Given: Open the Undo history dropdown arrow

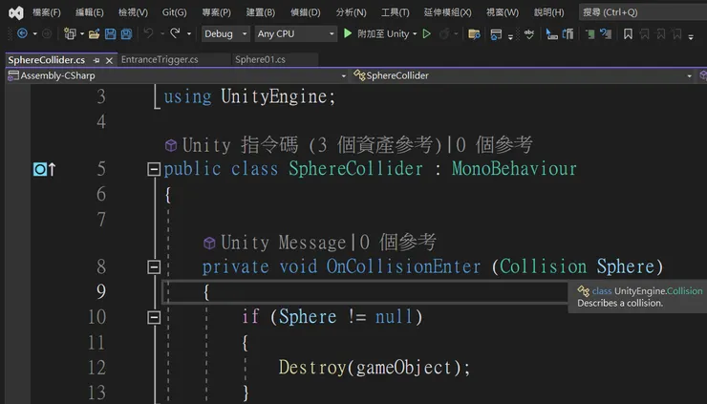Looking at the screenshot, I should point(161,33).
